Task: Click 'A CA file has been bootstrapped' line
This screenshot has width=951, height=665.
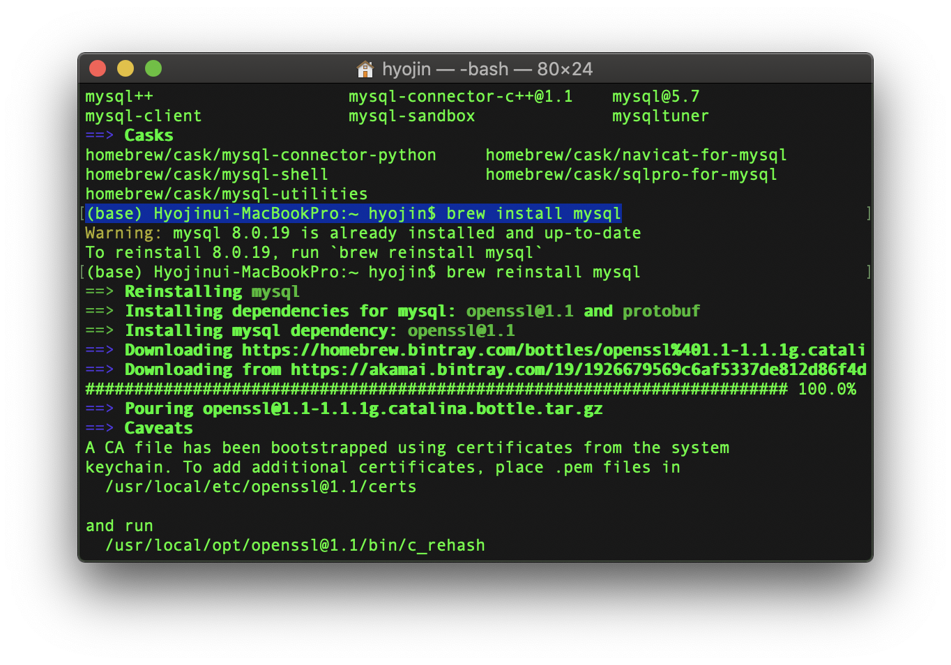Action: pyautogui.click(x=407, y=448)
